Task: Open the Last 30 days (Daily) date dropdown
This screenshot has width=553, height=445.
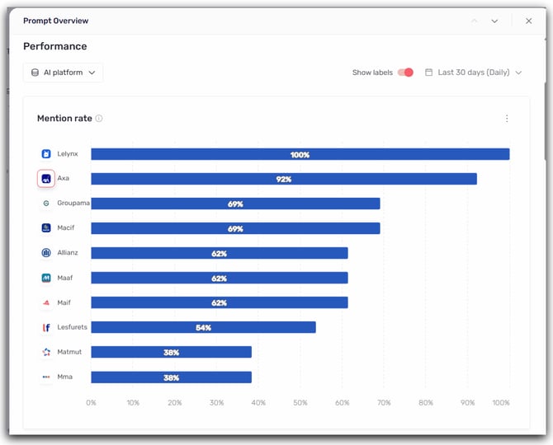Action: click(x=473, y=73)
